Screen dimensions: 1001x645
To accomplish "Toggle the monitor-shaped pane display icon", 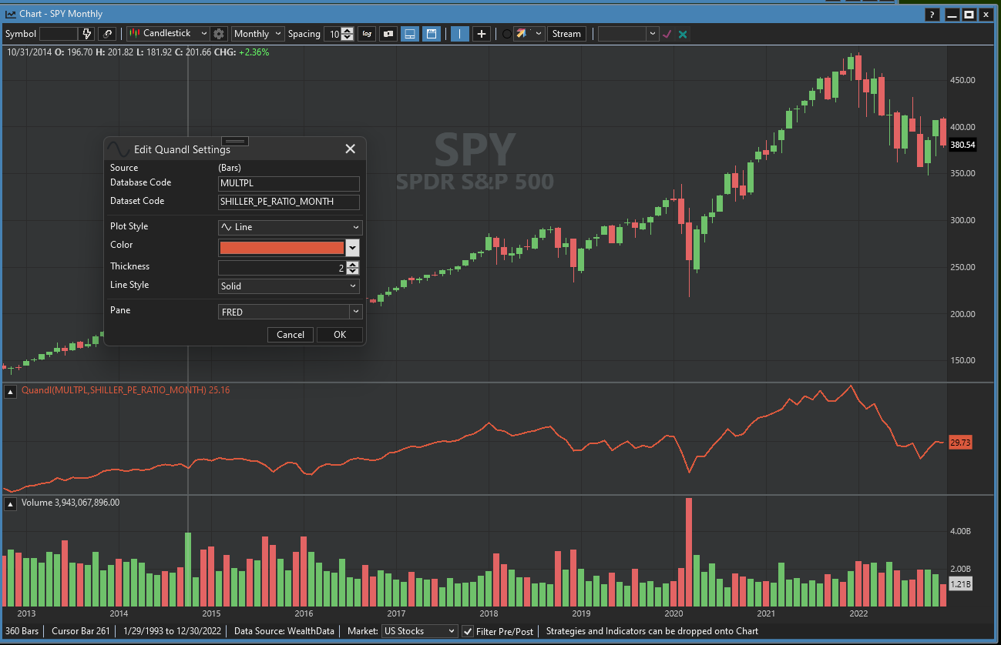I will tap(410, 34).
